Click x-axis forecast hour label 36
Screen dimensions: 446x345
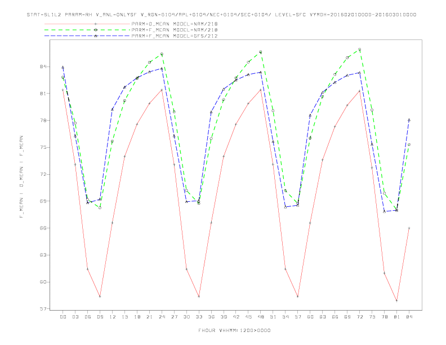(x=211, y=317)
